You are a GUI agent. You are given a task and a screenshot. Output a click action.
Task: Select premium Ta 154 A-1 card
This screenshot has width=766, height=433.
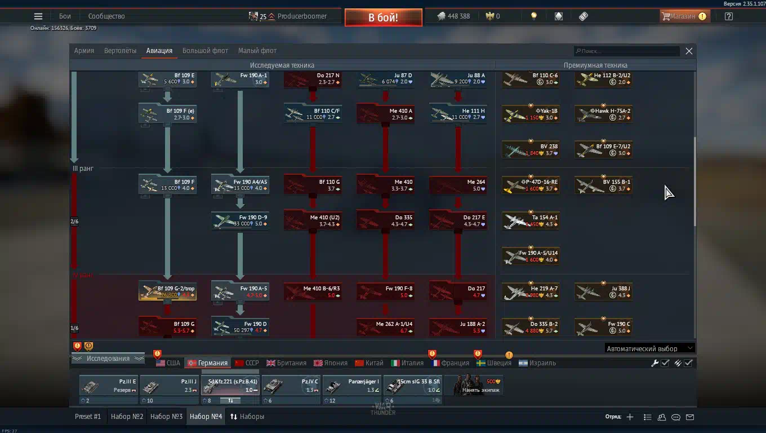coord(531,220)
